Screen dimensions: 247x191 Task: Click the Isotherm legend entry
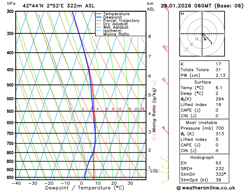click(109, 31)
